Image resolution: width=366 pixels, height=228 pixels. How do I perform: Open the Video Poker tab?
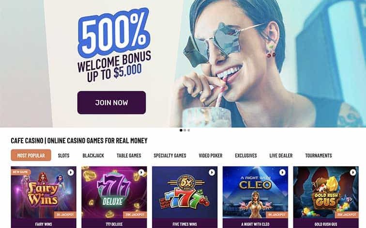pyautogui.click(x=211, y=156)
